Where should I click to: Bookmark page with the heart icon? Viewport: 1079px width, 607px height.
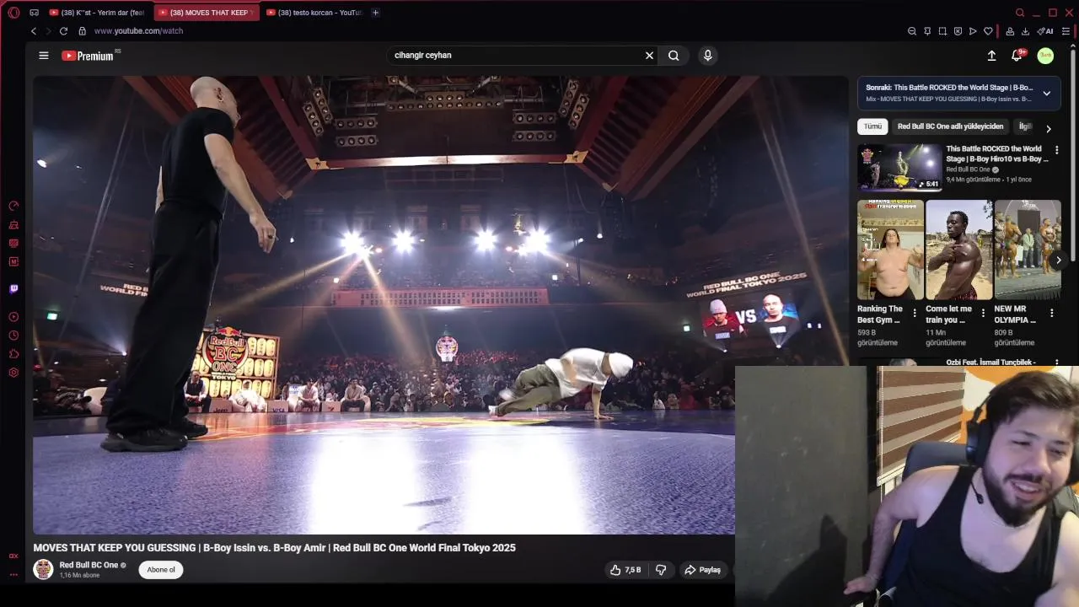point(988,31)
